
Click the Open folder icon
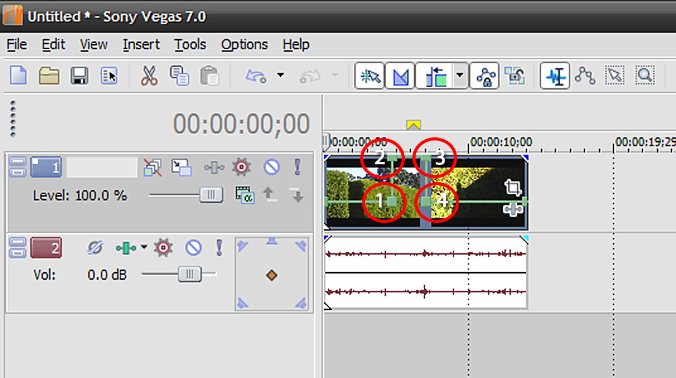click(x=49, y=76)
